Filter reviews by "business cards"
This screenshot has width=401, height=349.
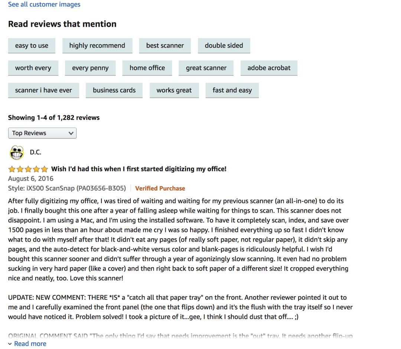[x=114, y=90]
